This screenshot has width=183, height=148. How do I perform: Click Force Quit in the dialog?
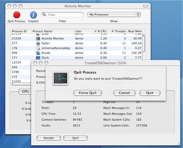[x=88, y=93]
